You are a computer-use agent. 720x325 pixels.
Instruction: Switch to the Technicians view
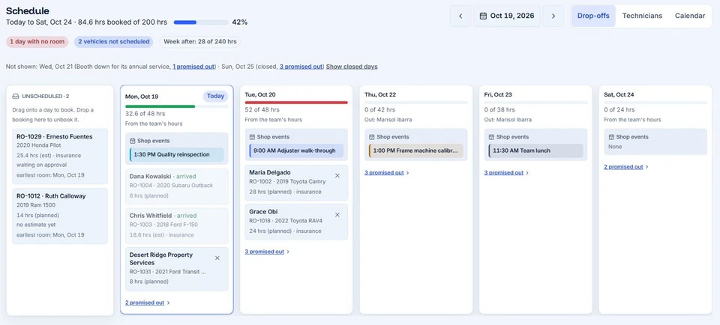(642, 16)
